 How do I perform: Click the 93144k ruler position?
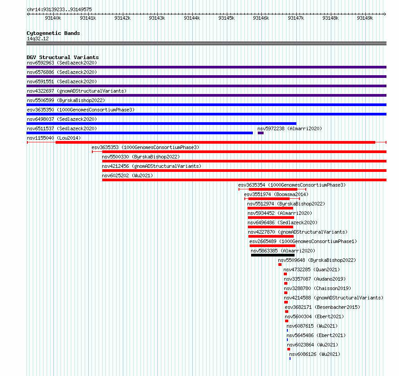[192, 18]
